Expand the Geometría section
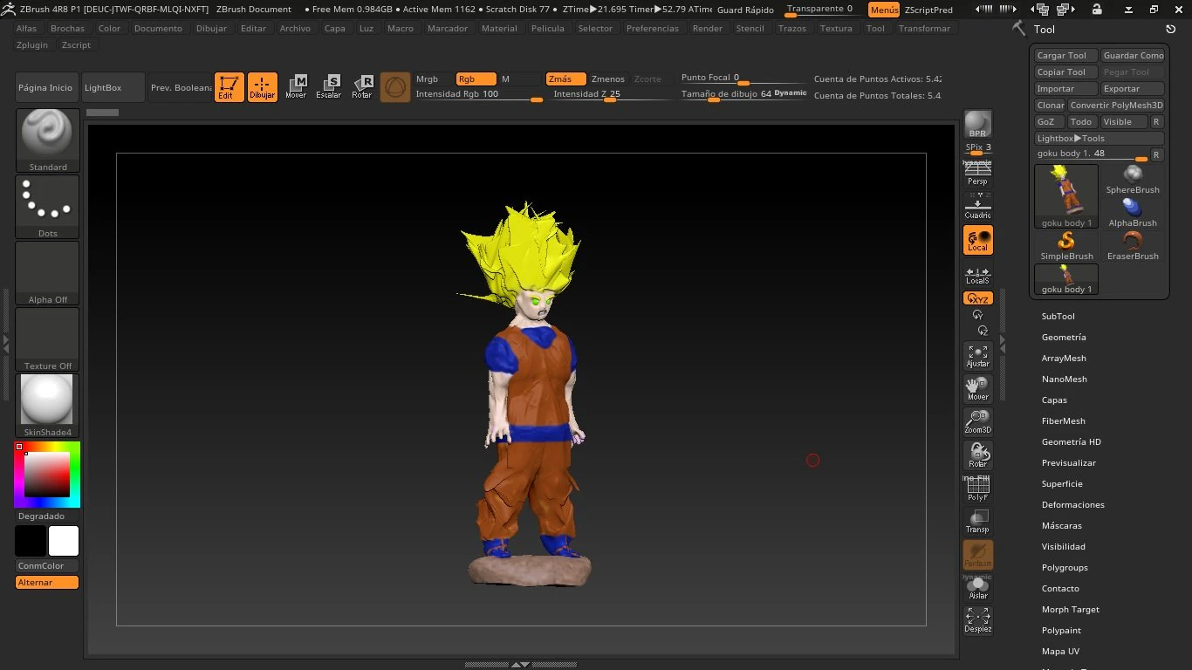1192x670 pixels. [1064, 338]
